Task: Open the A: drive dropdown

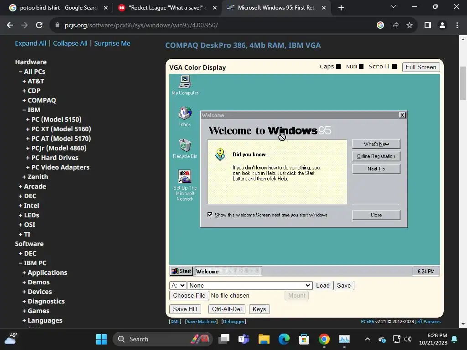Action: (x=178, y=285)
